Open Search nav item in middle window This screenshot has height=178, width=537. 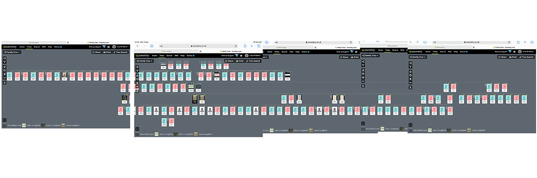coord(284,52)
